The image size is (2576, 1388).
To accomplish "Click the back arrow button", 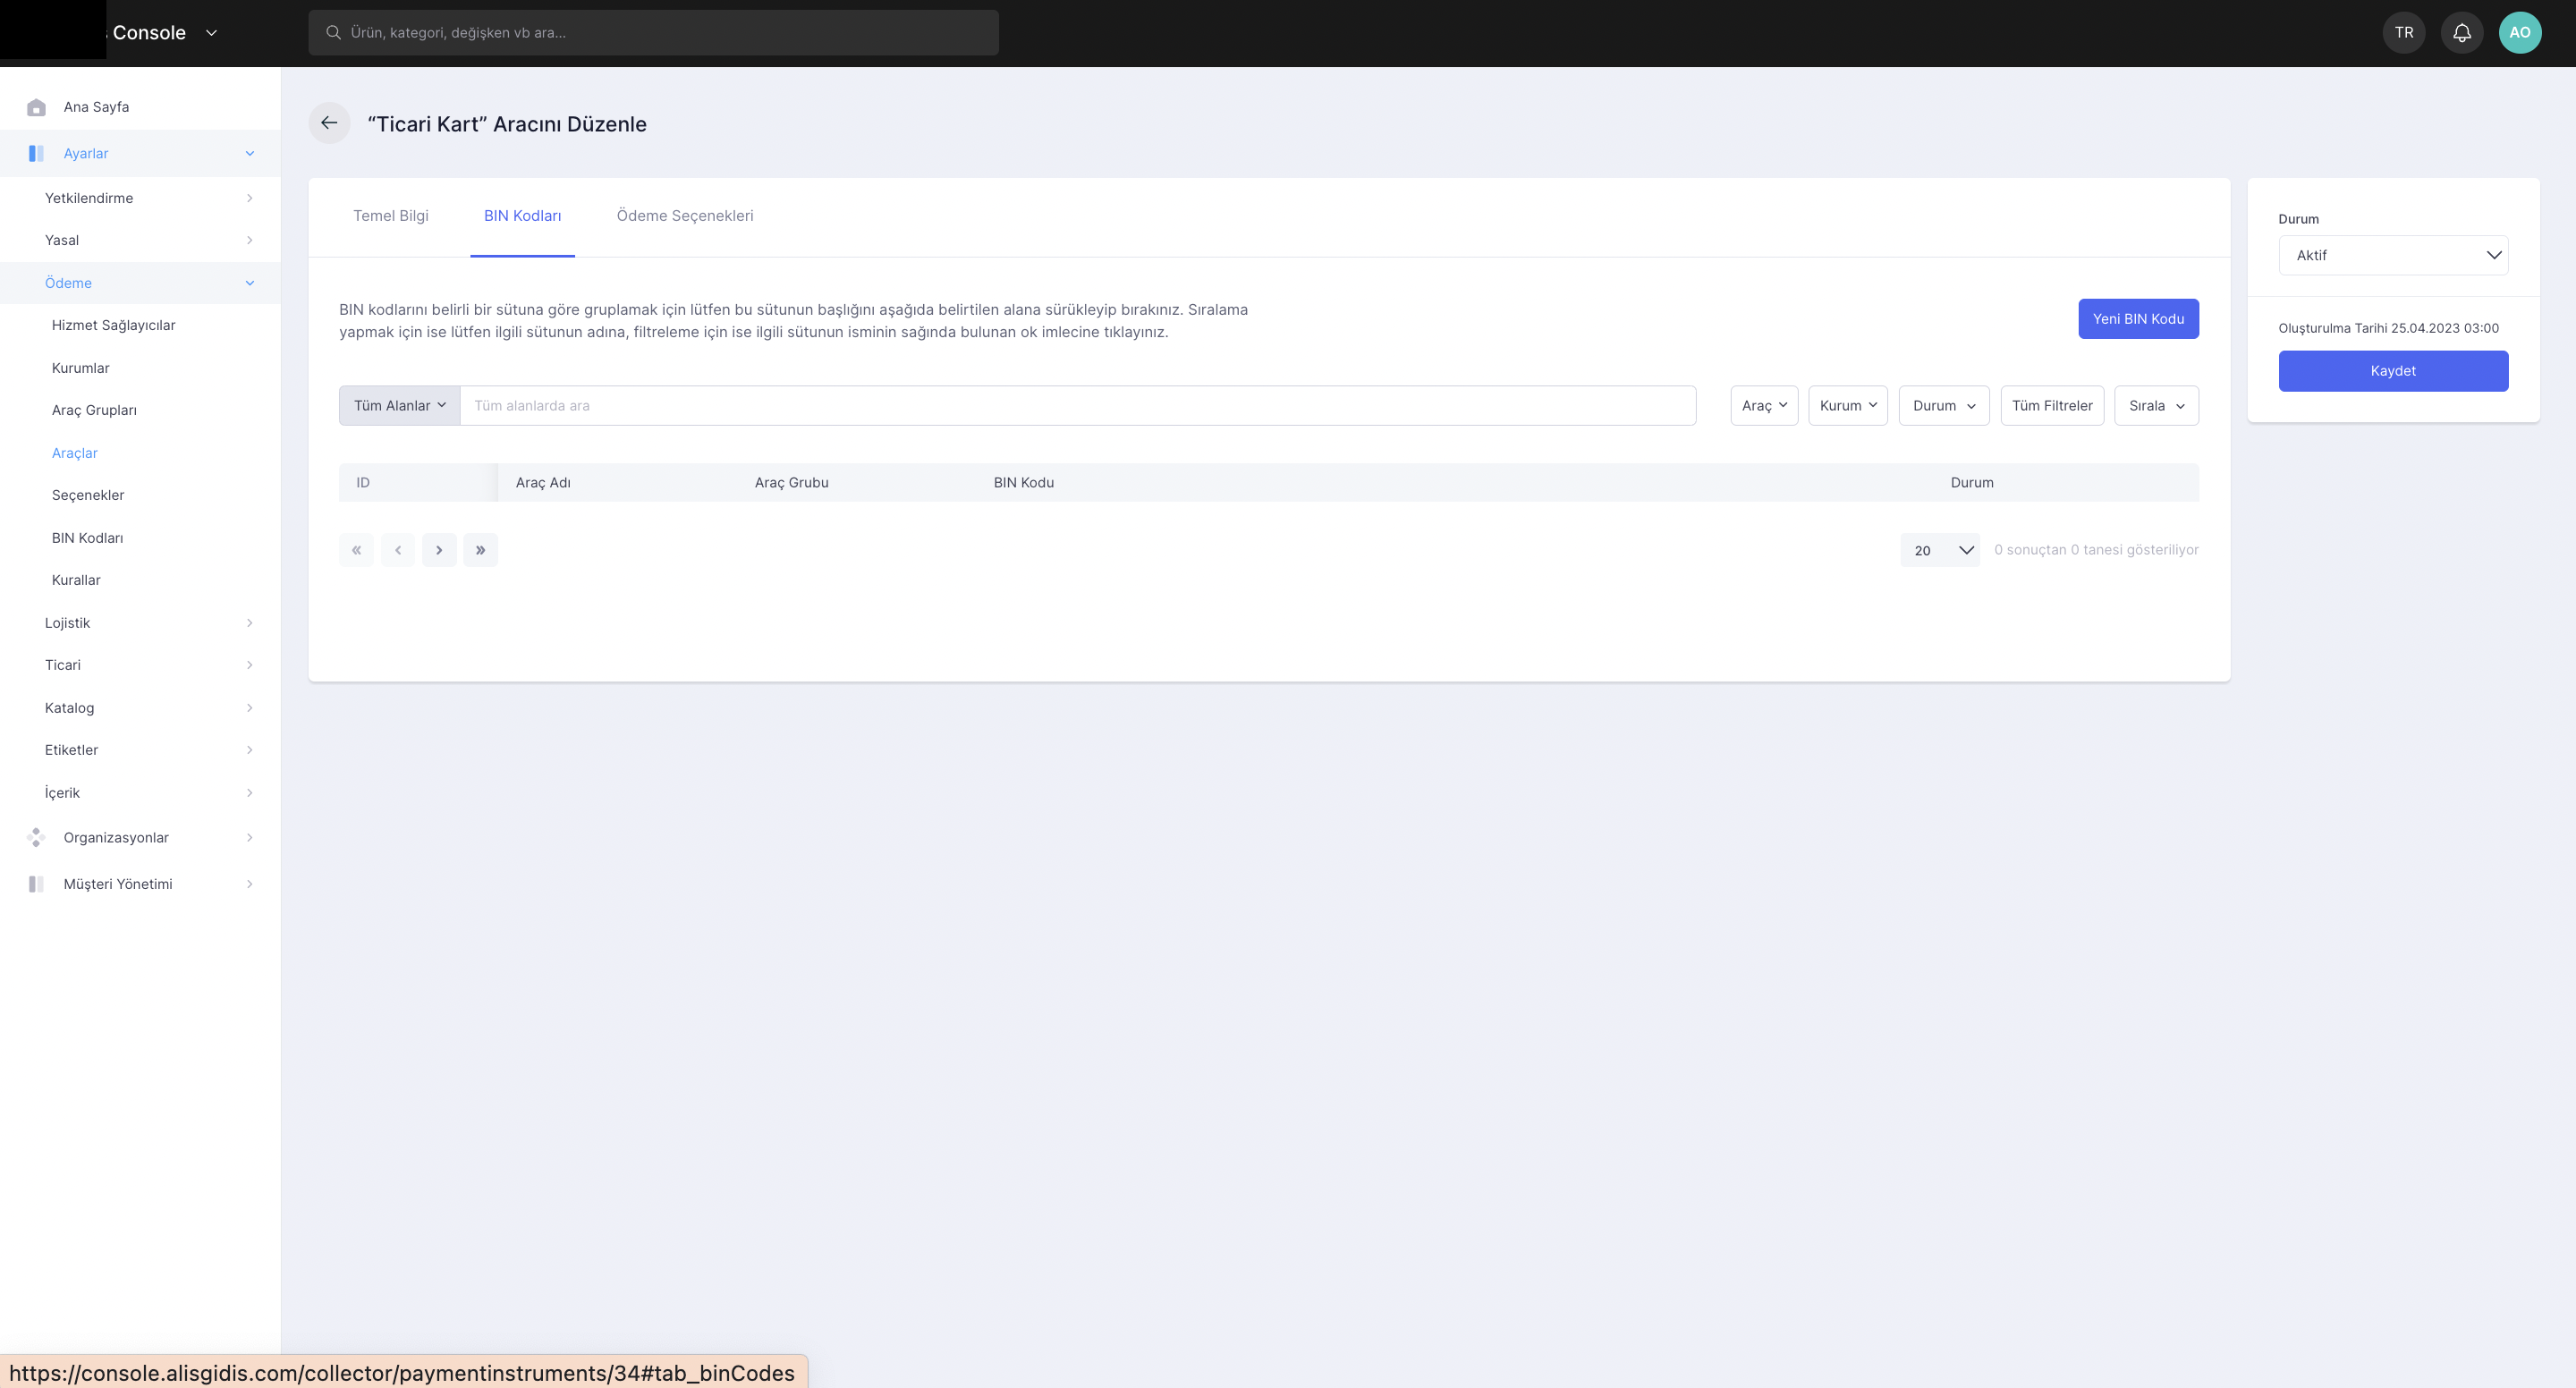I will (x=329, y=123).
